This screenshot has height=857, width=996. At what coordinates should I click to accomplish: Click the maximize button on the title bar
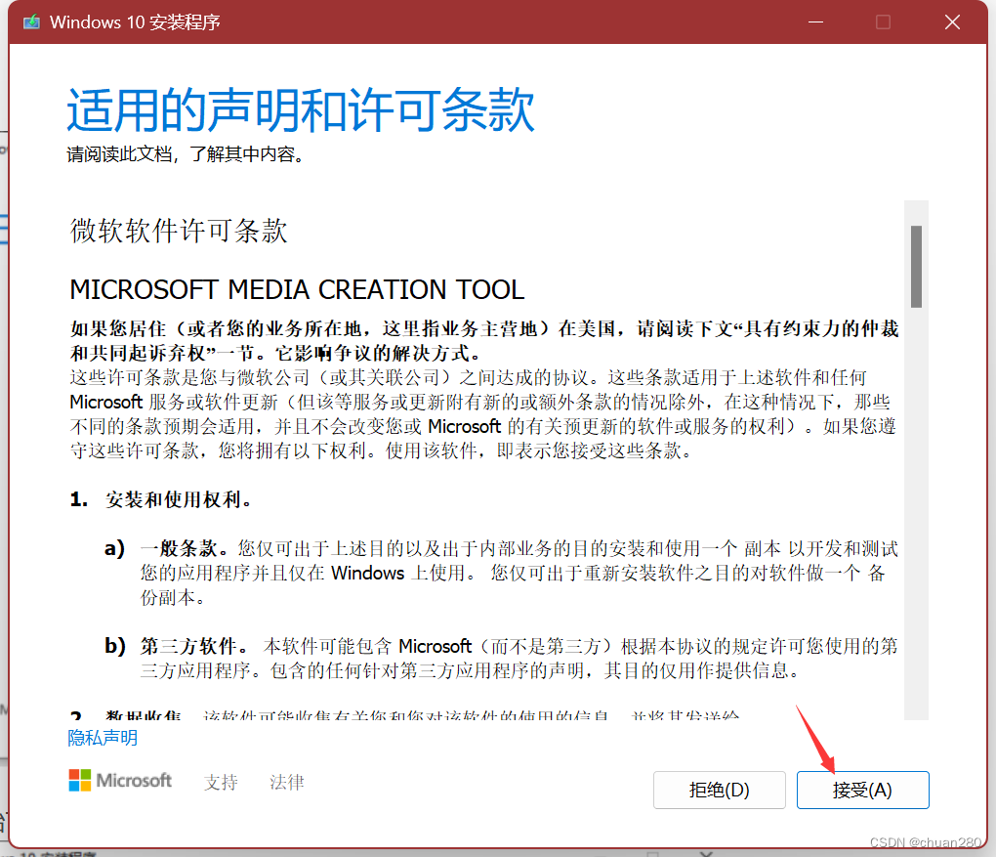tap(883, 21)
